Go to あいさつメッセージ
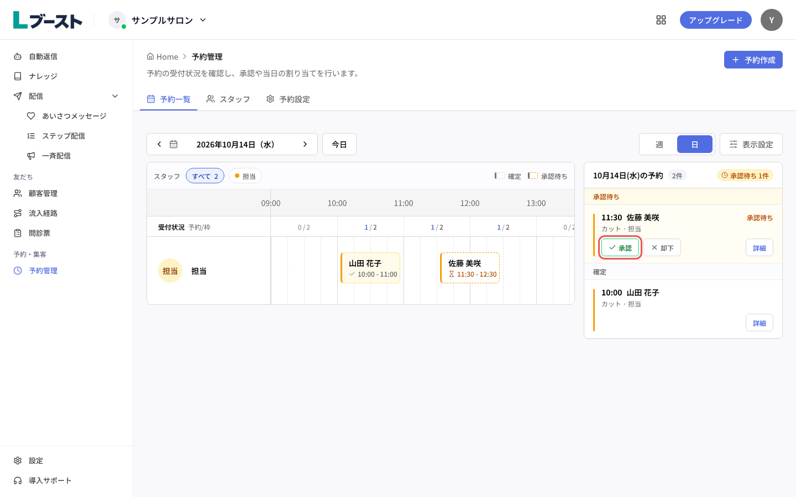The image size is (796, 497). click(x=73, y=116)
